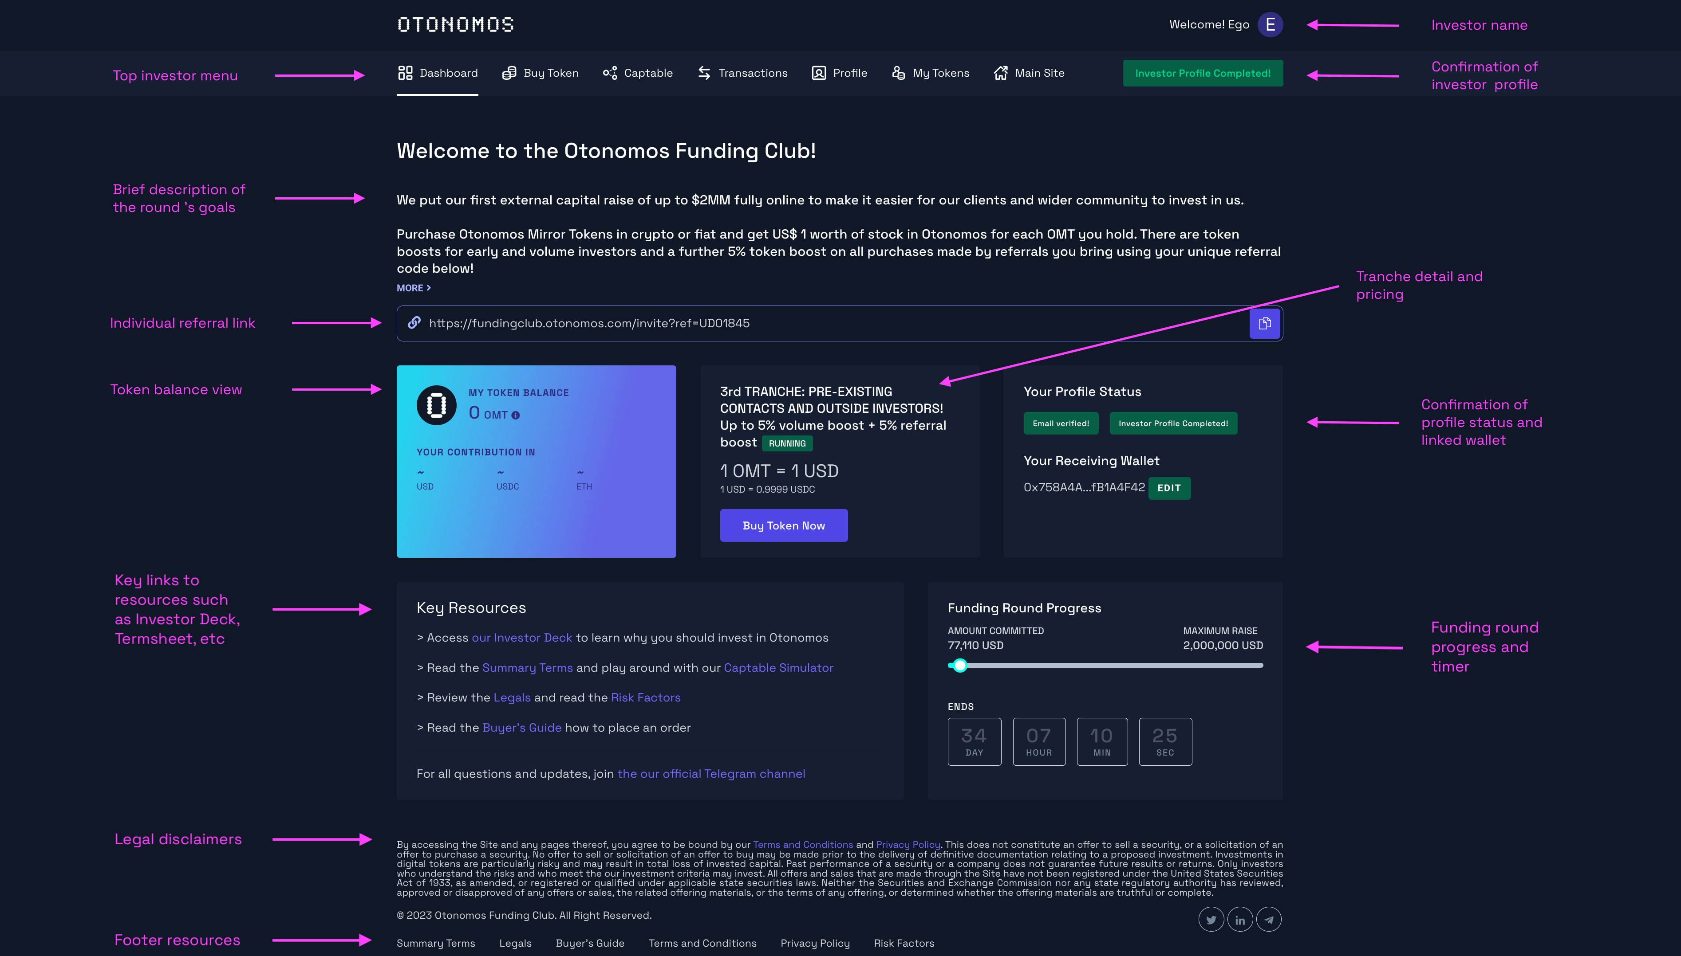Click the OMT balance info icon
This screenshot has width=1681, height=956.
coord(516,415)
